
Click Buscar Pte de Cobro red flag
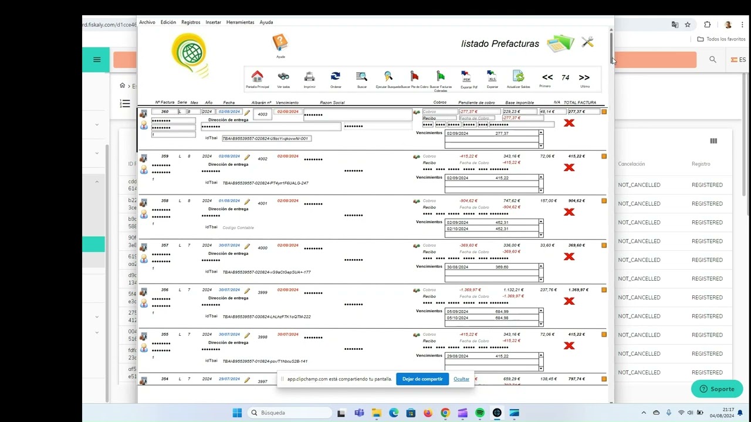(414, 77)
